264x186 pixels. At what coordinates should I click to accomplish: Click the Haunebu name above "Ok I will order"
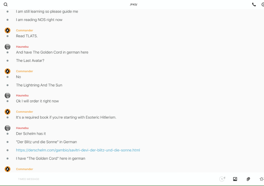tap(22, 95)
